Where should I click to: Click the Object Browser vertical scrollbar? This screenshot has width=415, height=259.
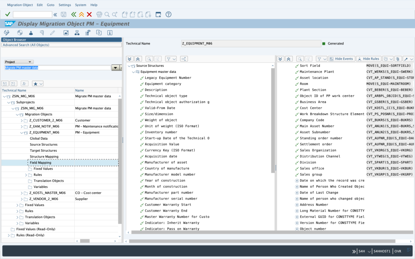120,161
